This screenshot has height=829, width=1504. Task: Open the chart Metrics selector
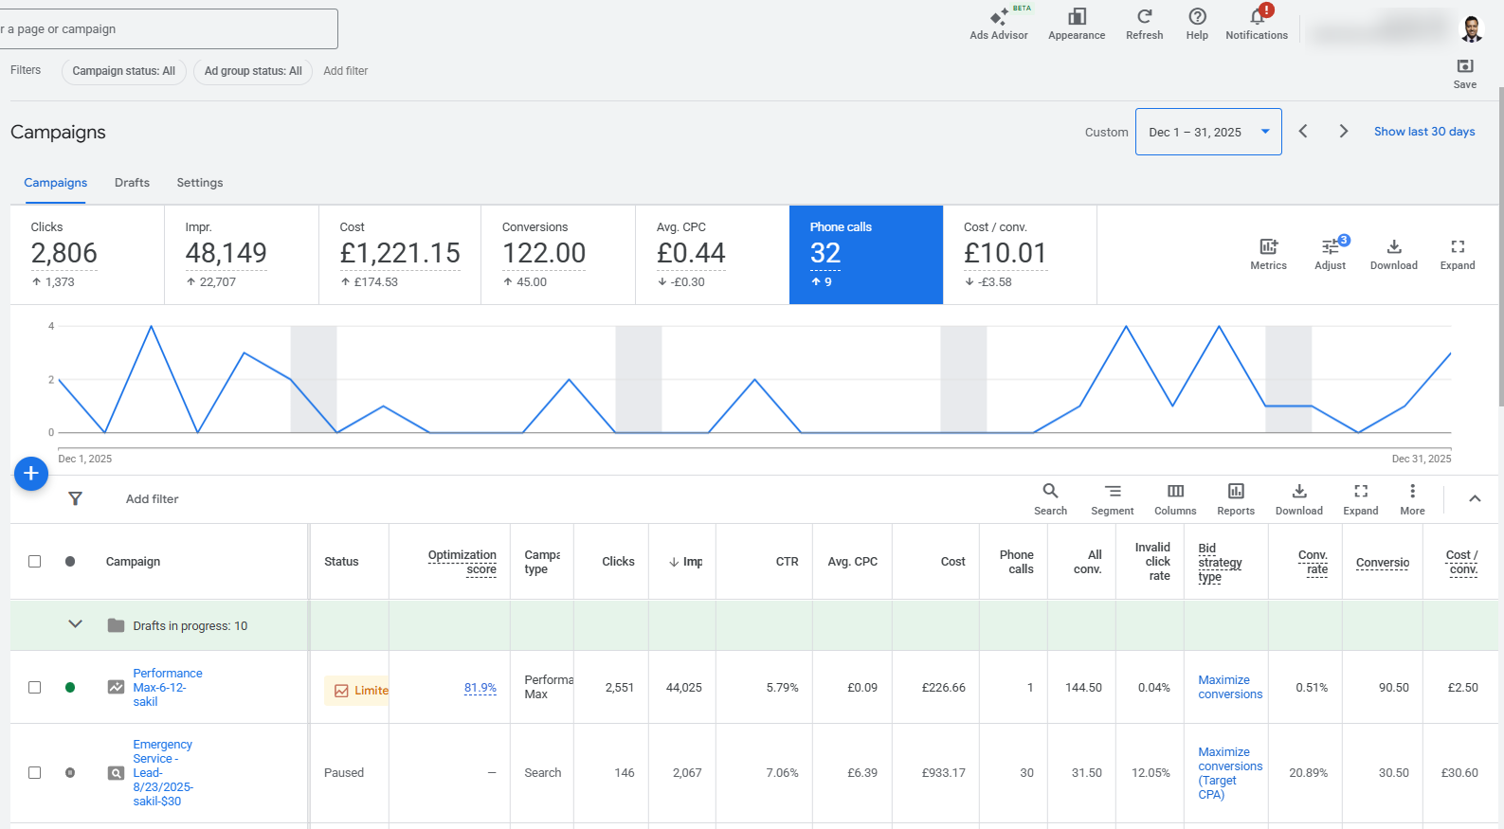click(1268, 255)
